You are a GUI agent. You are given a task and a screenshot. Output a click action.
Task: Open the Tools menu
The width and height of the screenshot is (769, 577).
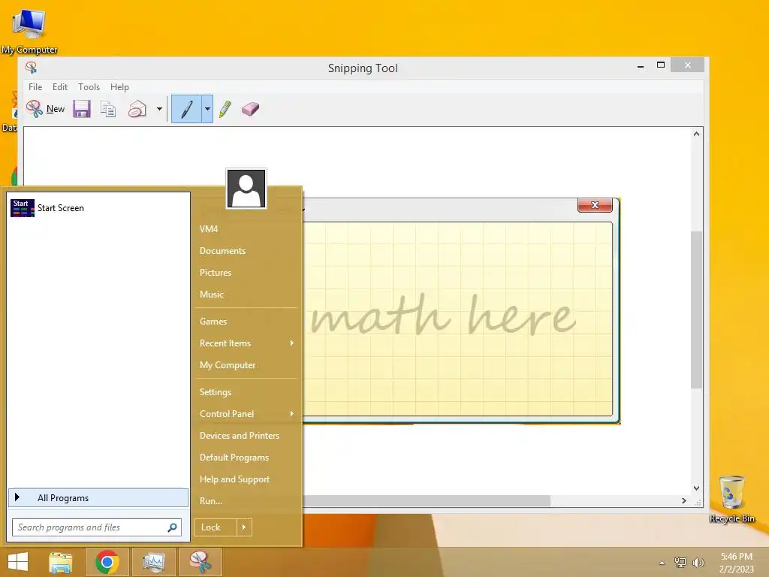[x=89, y=87]
